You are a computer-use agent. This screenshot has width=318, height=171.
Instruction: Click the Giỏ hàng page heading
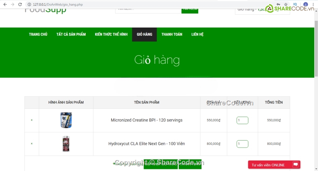157,60
